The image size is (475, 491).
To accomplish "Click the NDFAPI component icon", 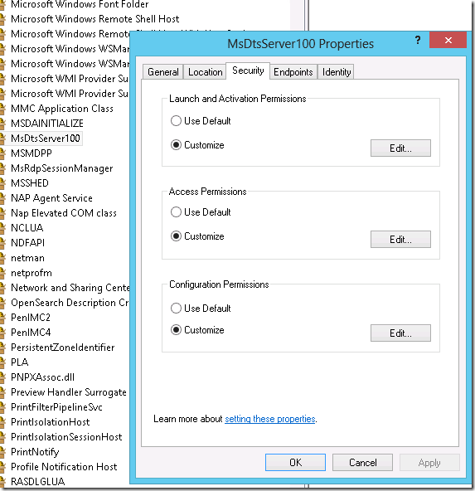I will pos(2,243).
